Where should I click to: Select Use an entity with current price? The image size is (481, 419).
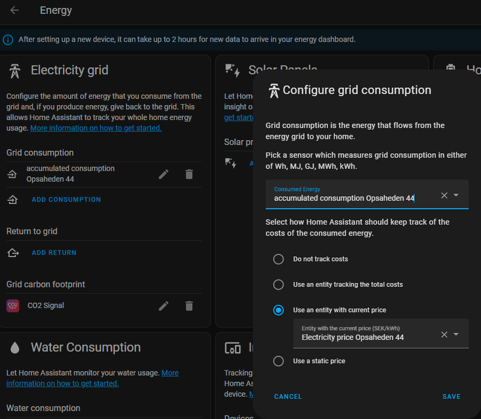tap(278, 310)
